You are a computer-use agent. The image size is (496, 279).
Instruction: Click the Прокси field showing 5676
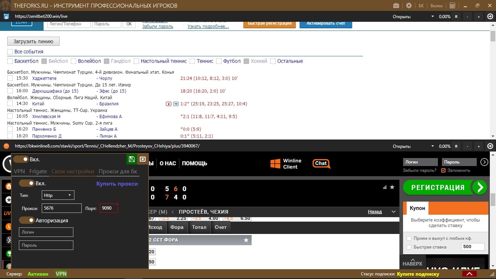tap(62, 208)
